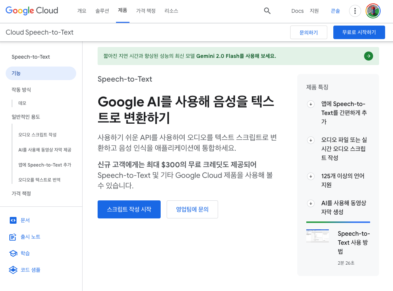Viewport: 393px width, 291px height.
Task: Select 'AI를 사용해 동영상 자막 제공' sidebar item
Action: pyautogui.click(x=45, y=150)
